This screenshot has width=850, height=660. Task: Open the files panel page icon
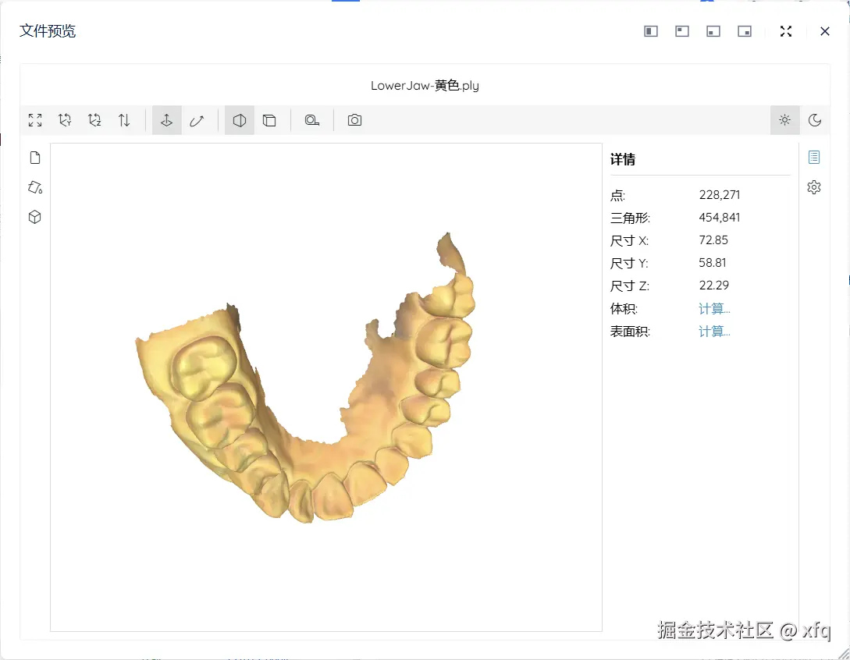pos(35,158)
